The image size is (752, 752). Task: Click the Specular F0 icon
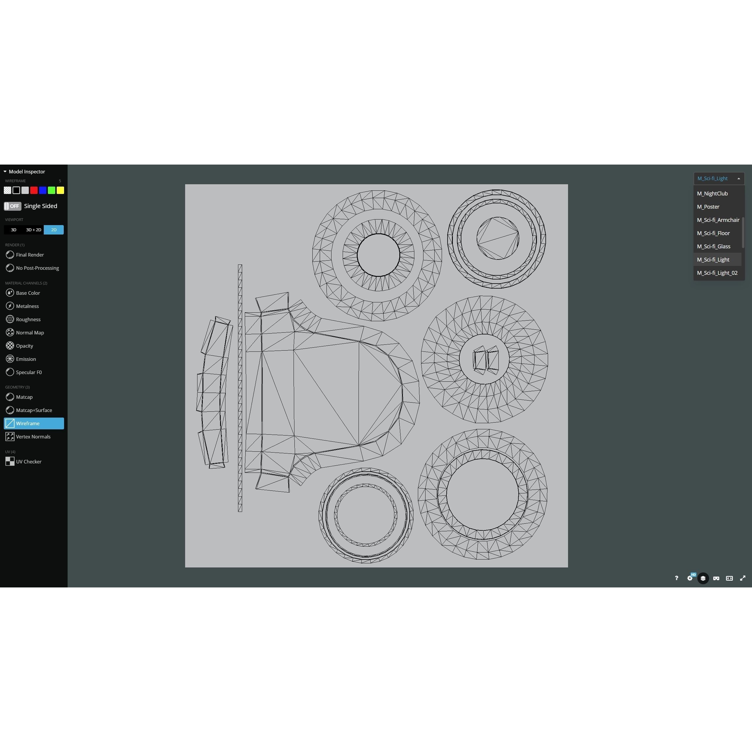point(10,373)
